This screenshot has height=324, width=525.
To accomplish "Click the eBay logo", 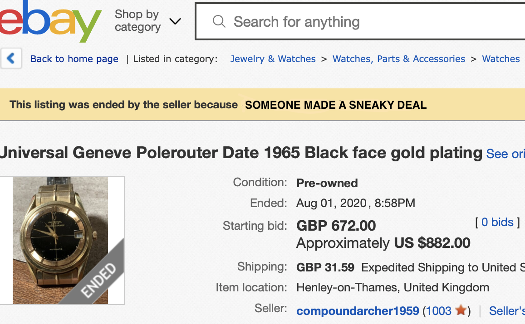I will click(50, 20).
